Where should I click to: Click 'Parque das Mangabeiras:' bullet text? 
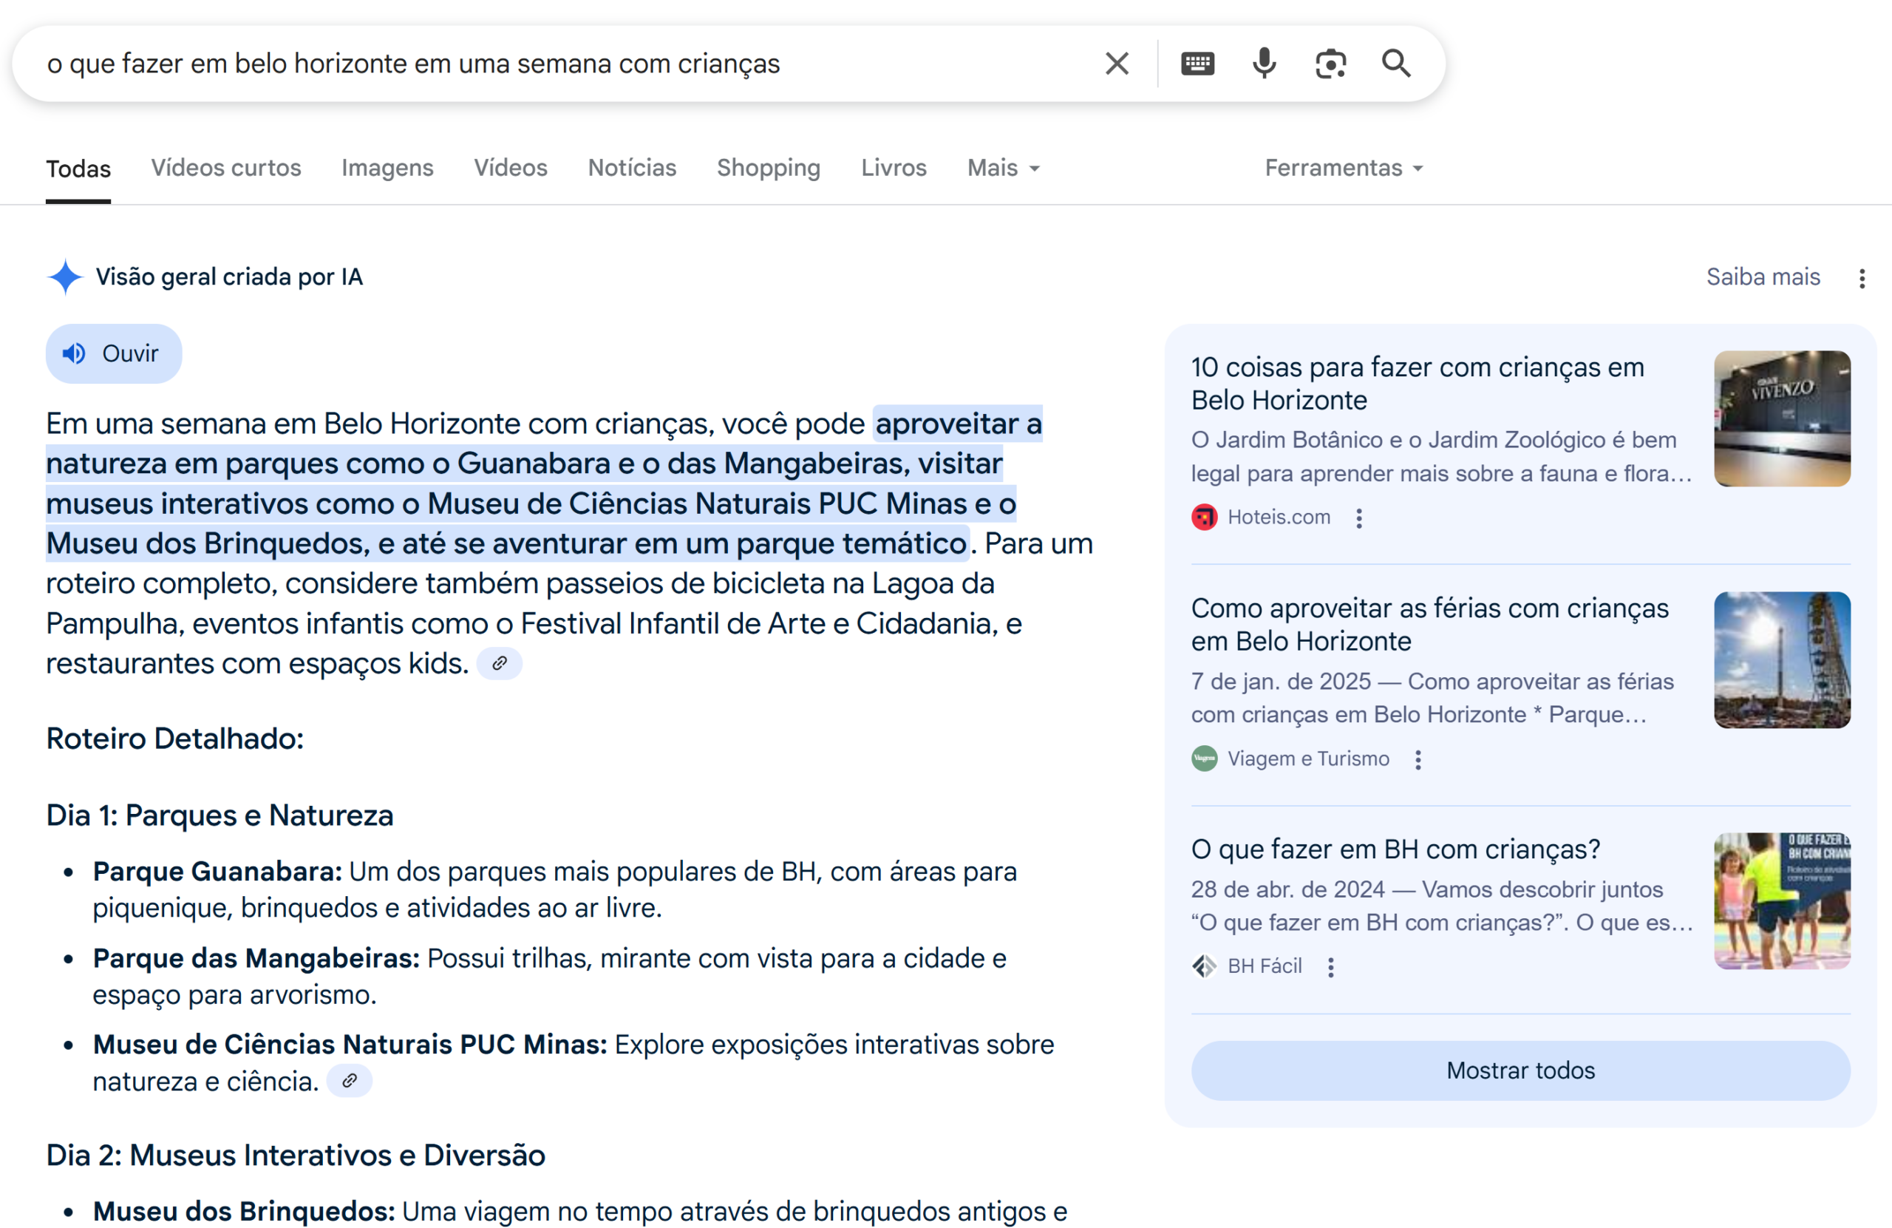point(256,959)
